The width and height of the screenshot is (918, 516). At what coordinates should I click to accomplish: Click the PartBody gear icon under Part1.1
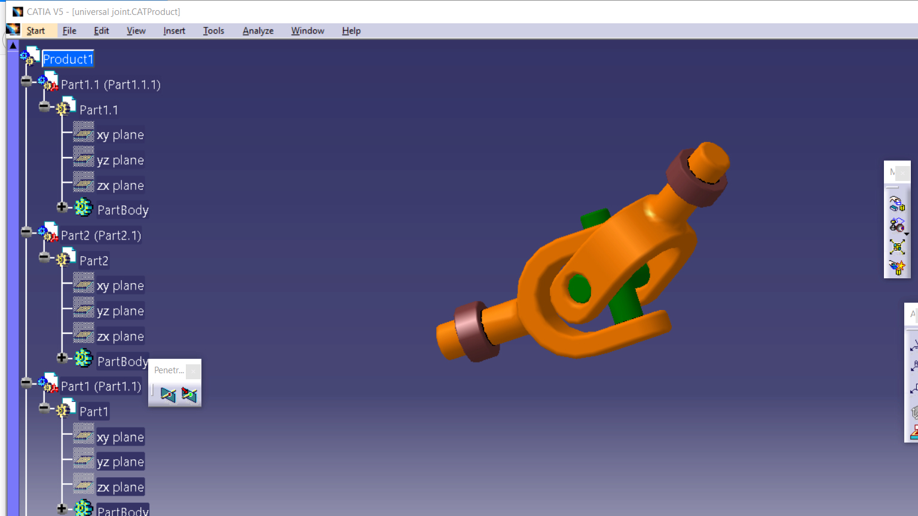click(84, 207)
